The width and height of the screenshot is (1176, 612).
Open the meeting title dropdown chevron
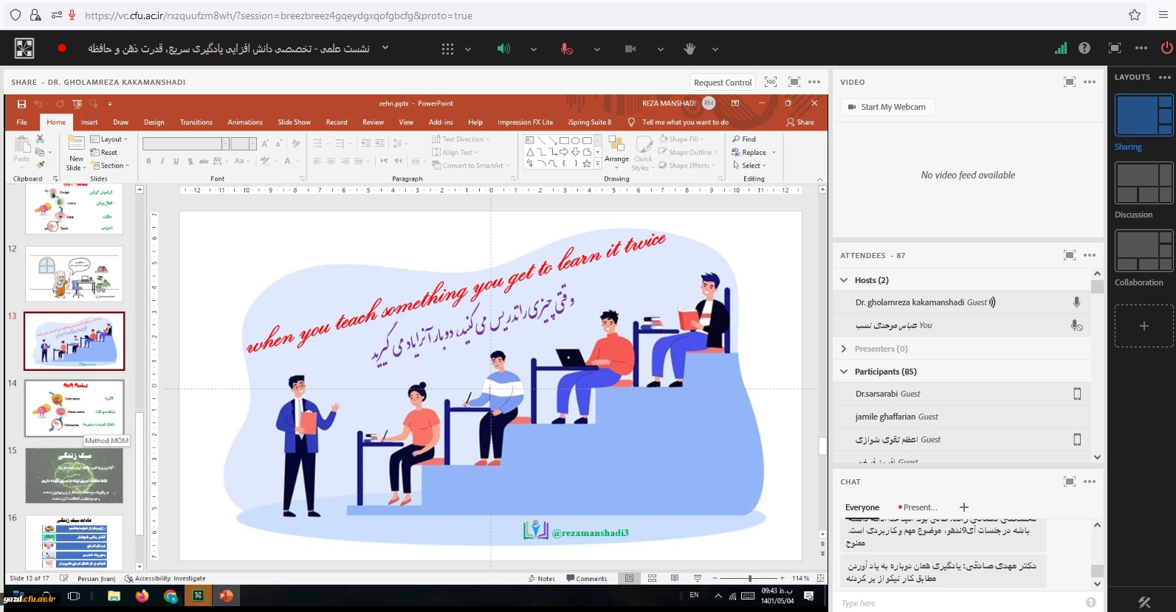(x=385, y=48)
